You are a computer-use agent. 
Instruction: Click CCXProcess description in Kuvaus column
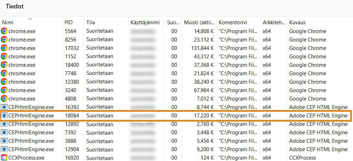tap(303, 157)
